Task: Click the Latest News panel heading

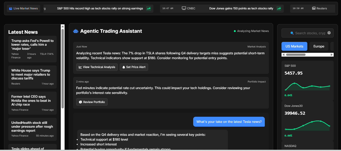Action: pyautogui.click(x=23, y=32)
